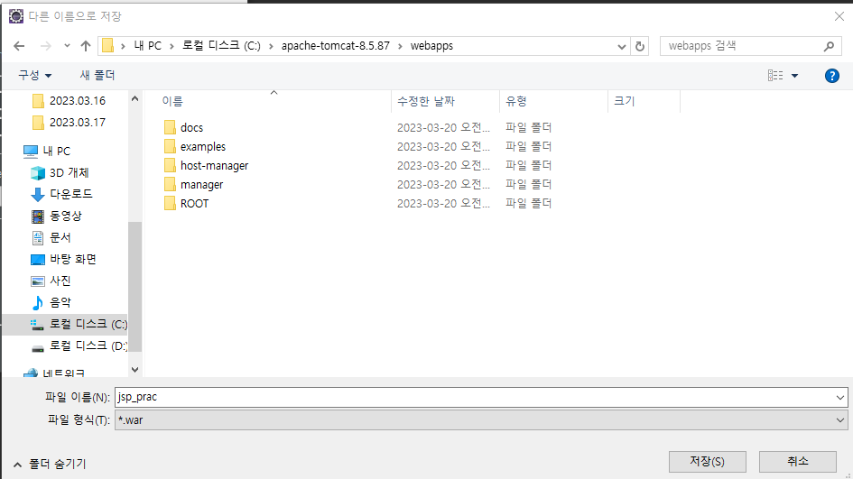Click docs folder icon

pyautogui.click(x=170, y=128)
